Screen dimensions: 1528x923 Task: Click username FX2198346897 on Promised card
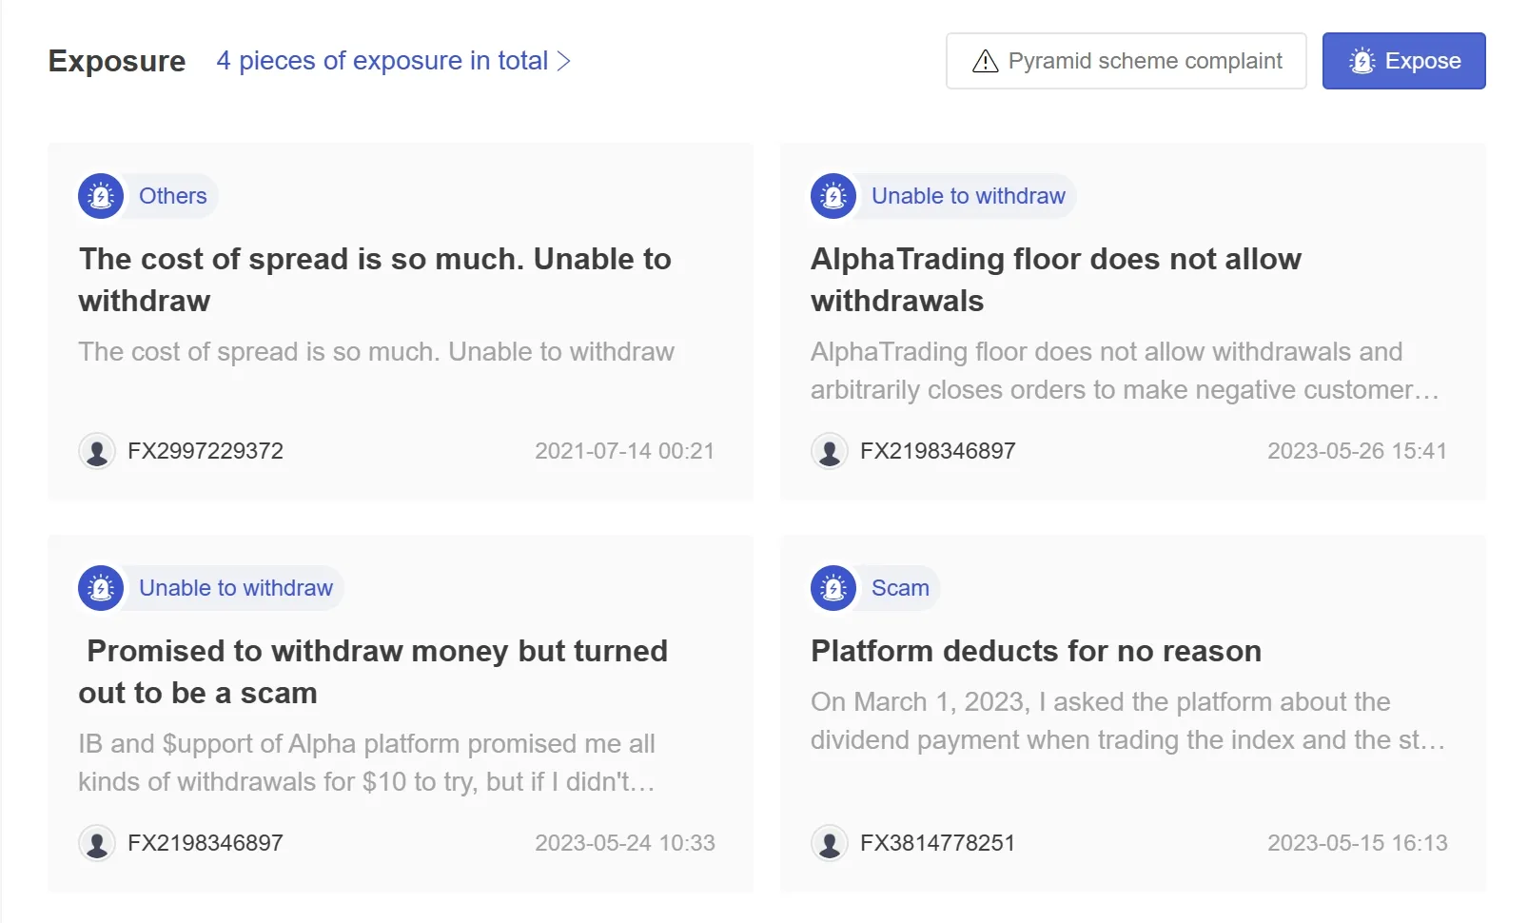coord(206,843)
